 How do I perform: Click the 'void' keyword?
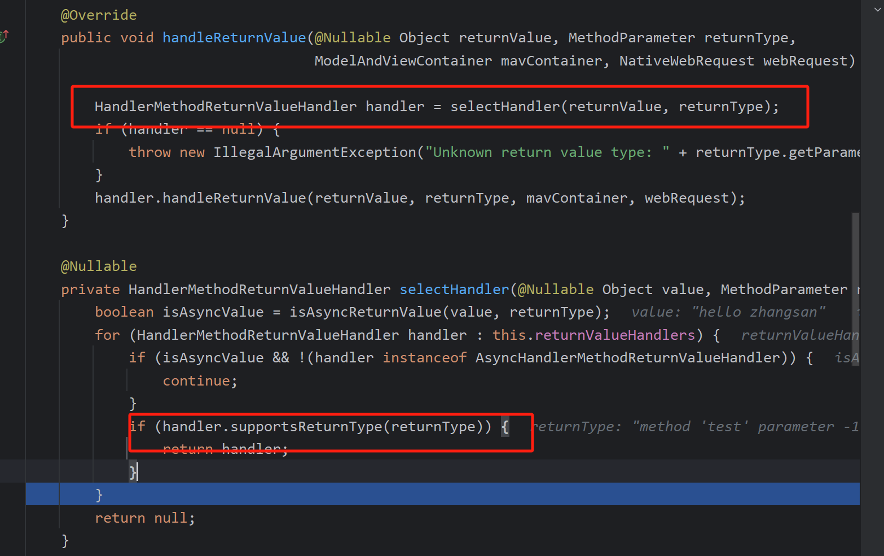pos(137,38)
